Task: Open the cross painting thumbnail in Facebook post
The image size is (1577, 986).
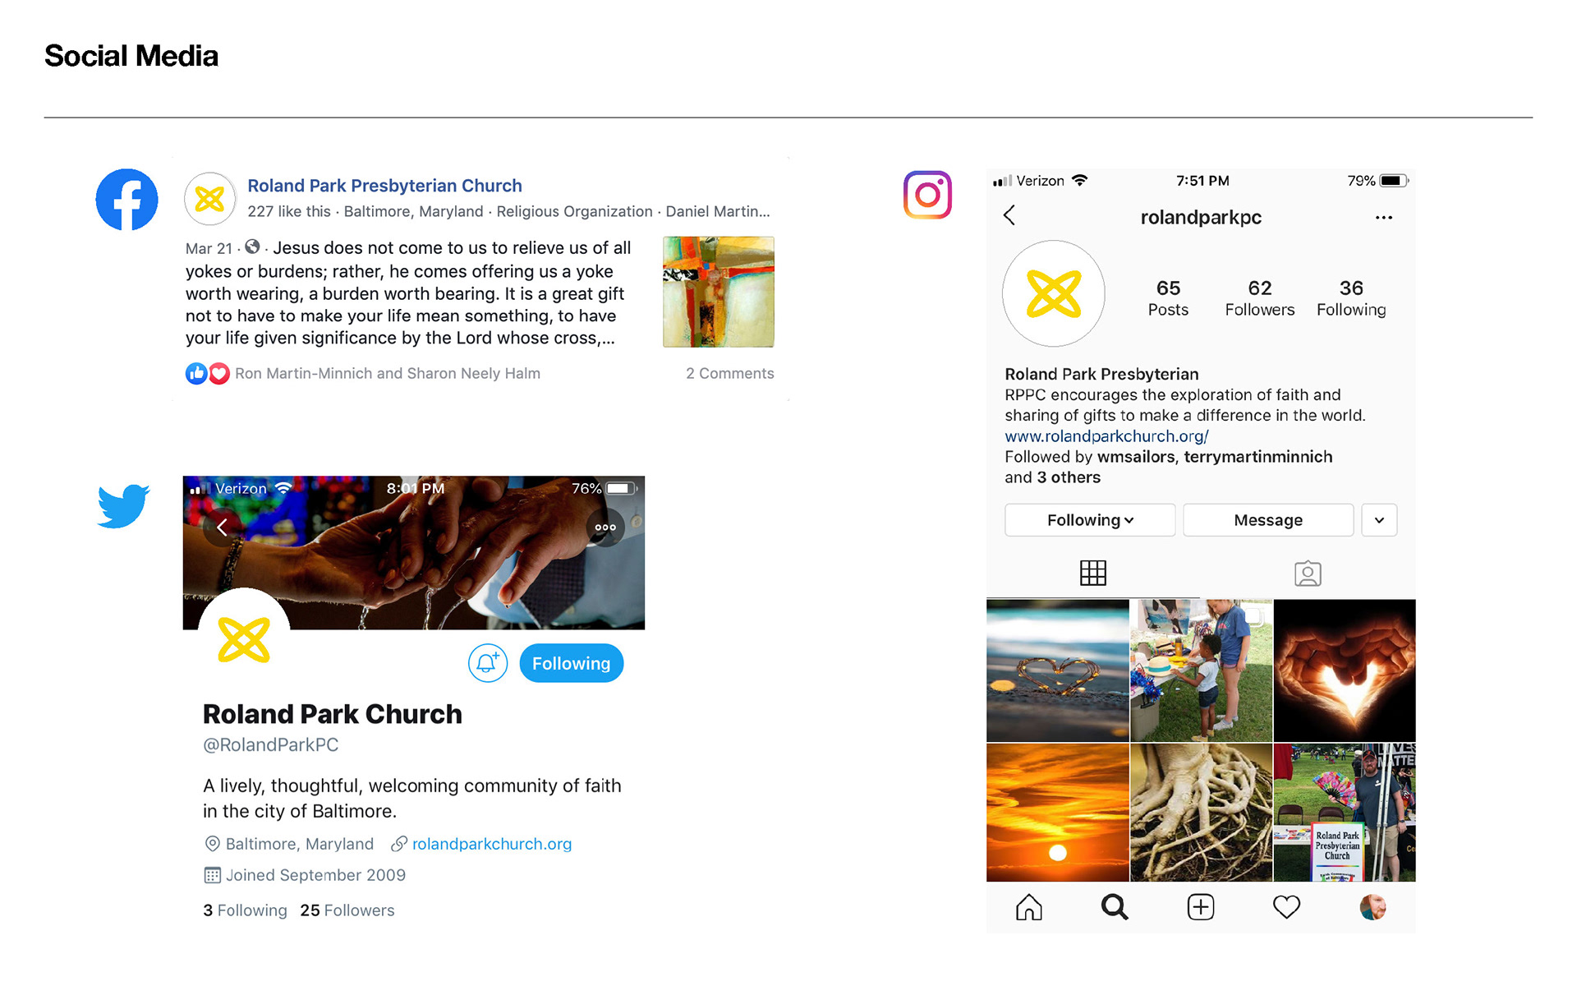Action: coord(719,292)
